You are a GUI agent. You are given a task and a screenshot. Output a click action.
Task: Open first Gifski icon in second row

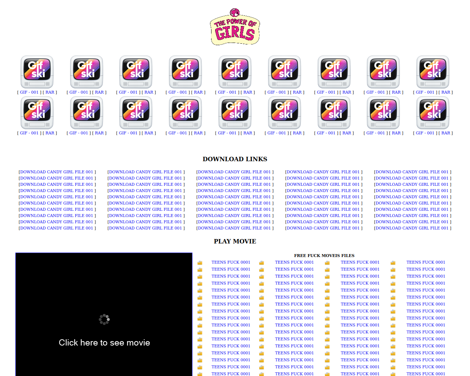(x=37, y=113)
